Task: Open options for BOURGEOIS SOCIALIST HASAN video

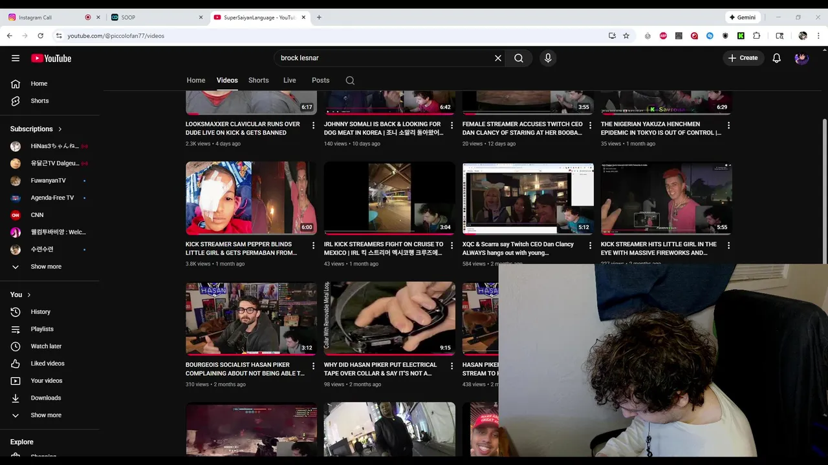Action: click(314, 366)
